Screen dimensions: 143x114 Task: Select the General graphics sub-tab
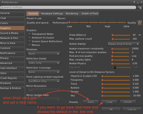(x=33, y=14)
